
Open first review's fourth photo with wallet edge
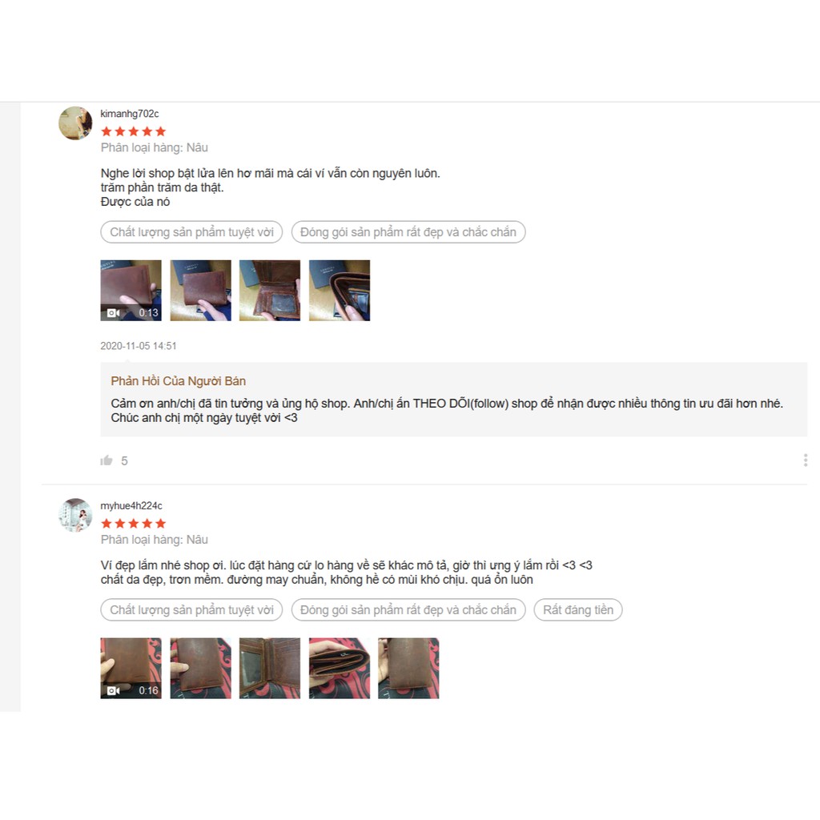(x=340, y=290)
